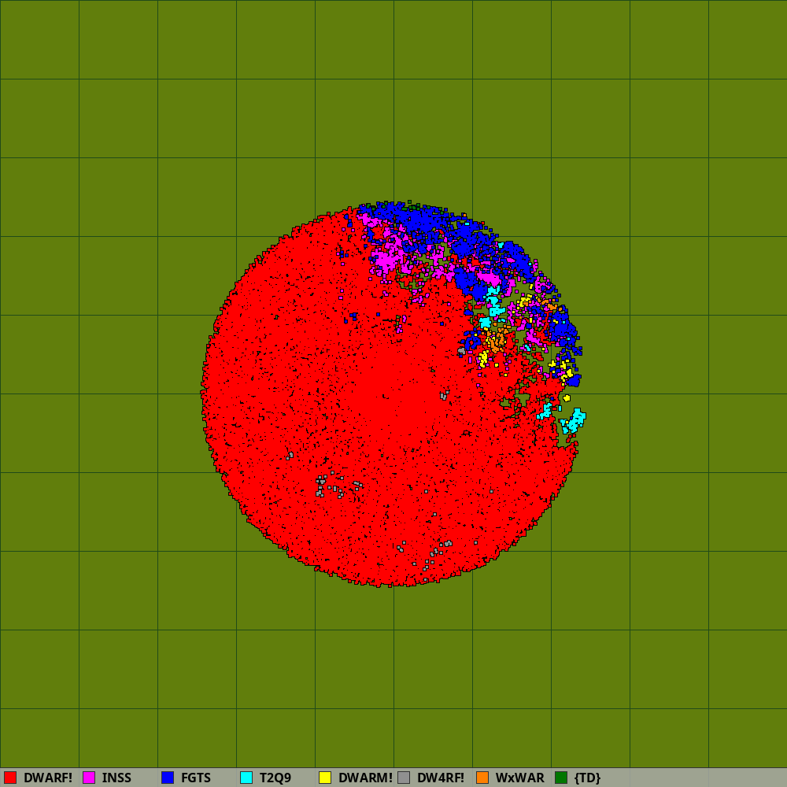Select the orange WxWAR legend square

482,778
